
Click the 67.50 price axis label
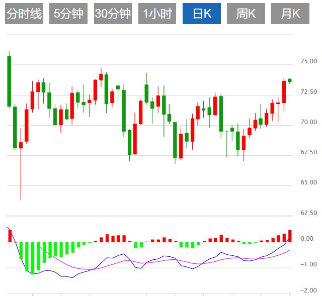click(308, 152)
